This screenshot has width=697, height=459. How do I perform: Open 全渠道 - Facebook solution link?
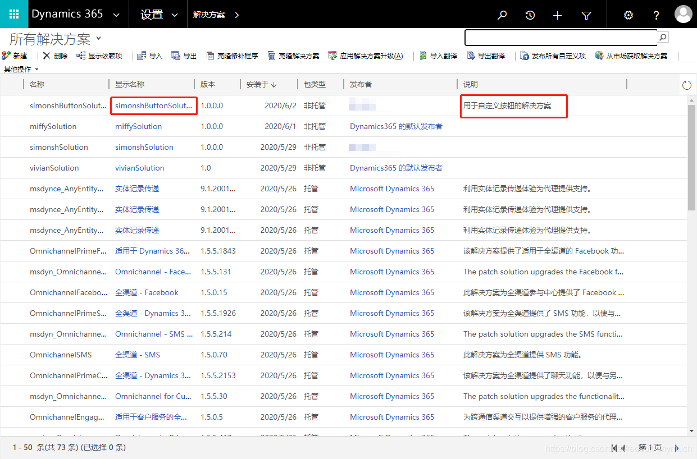[147, 292]
